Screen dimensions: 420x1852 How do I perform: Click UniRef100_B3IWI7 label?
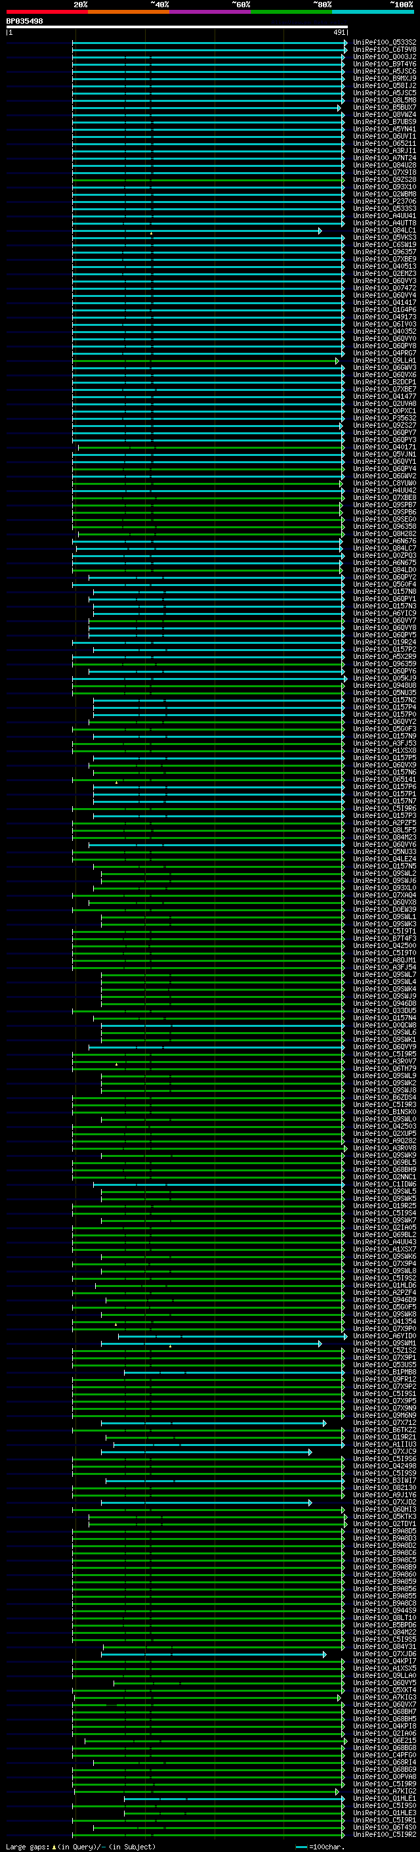pyautogui.click(x=385, y=1480)
